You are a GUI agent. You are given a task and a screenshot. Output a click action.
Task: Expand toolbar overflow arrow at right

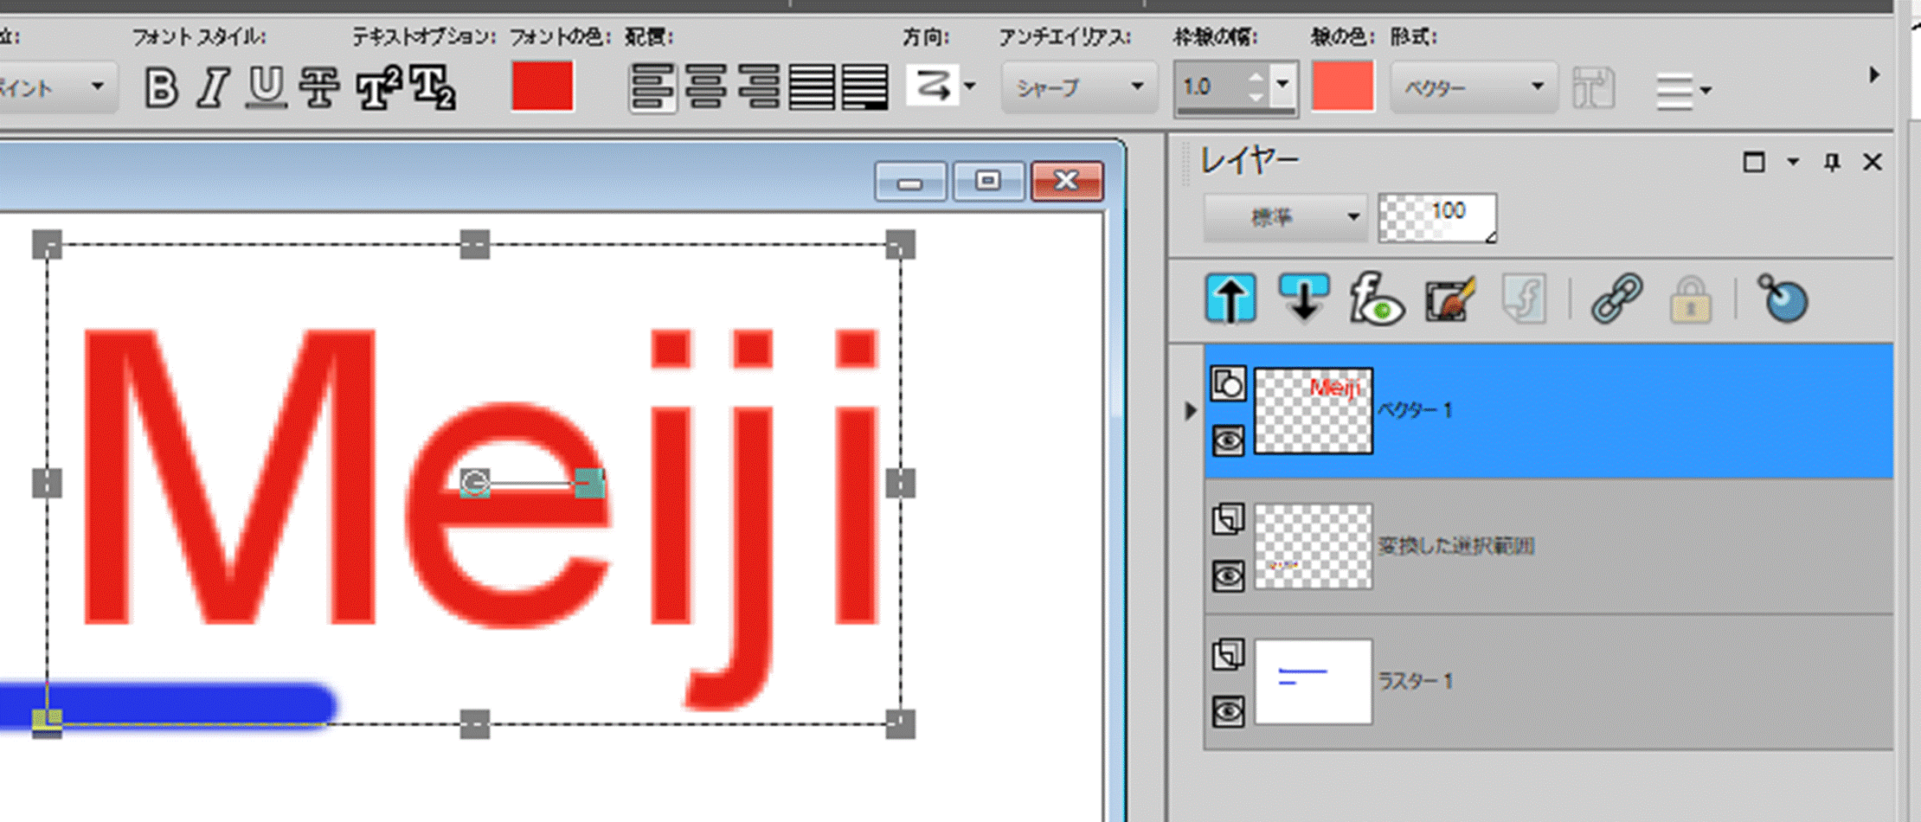pos(1873,75)
